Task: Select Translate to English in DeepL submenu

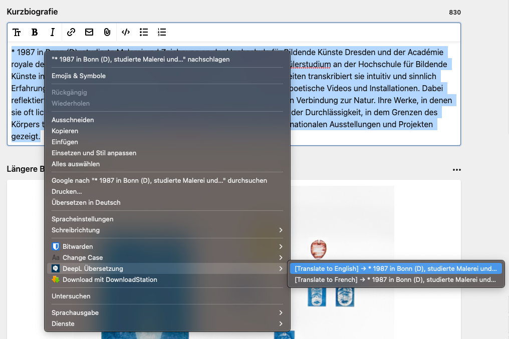Action: pos(395,268)
